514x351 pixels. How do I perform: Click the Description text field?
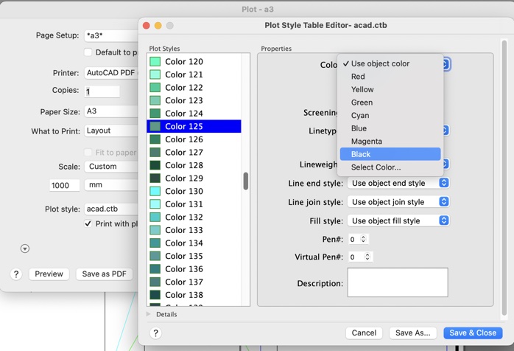[398, 282]
